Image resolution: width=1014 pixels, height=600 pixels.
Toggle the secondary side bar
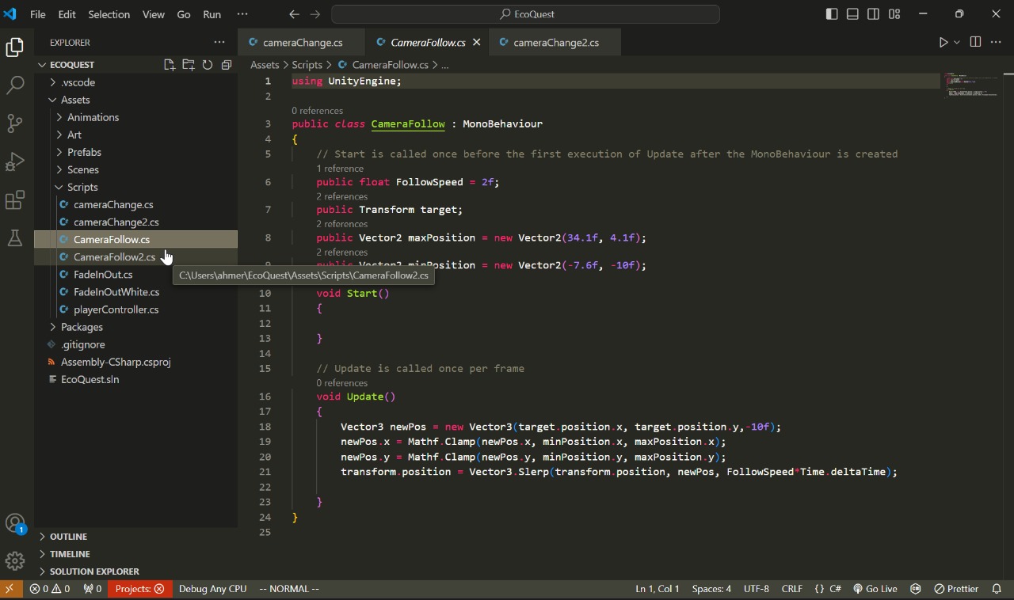point(873,14)
